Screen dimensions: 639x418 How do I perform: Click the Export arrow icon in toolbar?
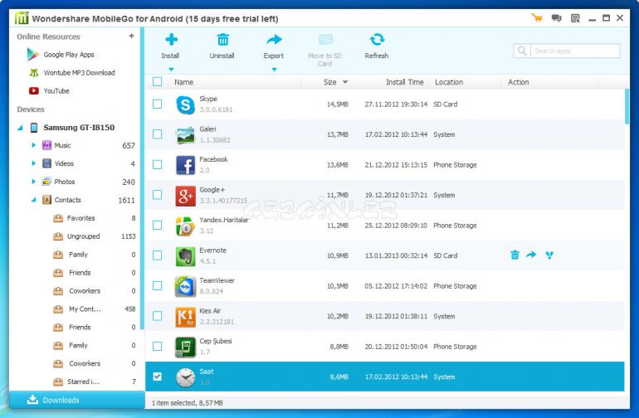point(274,40)
